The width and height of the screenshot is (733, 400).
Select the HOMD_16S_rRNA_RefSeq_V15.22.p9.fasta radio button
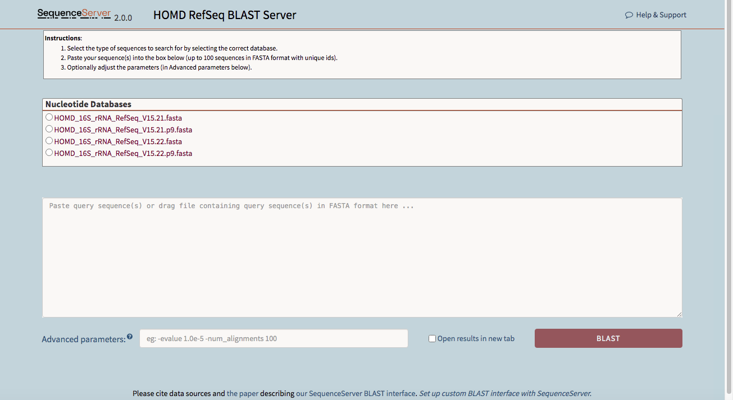[x=49, y=153]
